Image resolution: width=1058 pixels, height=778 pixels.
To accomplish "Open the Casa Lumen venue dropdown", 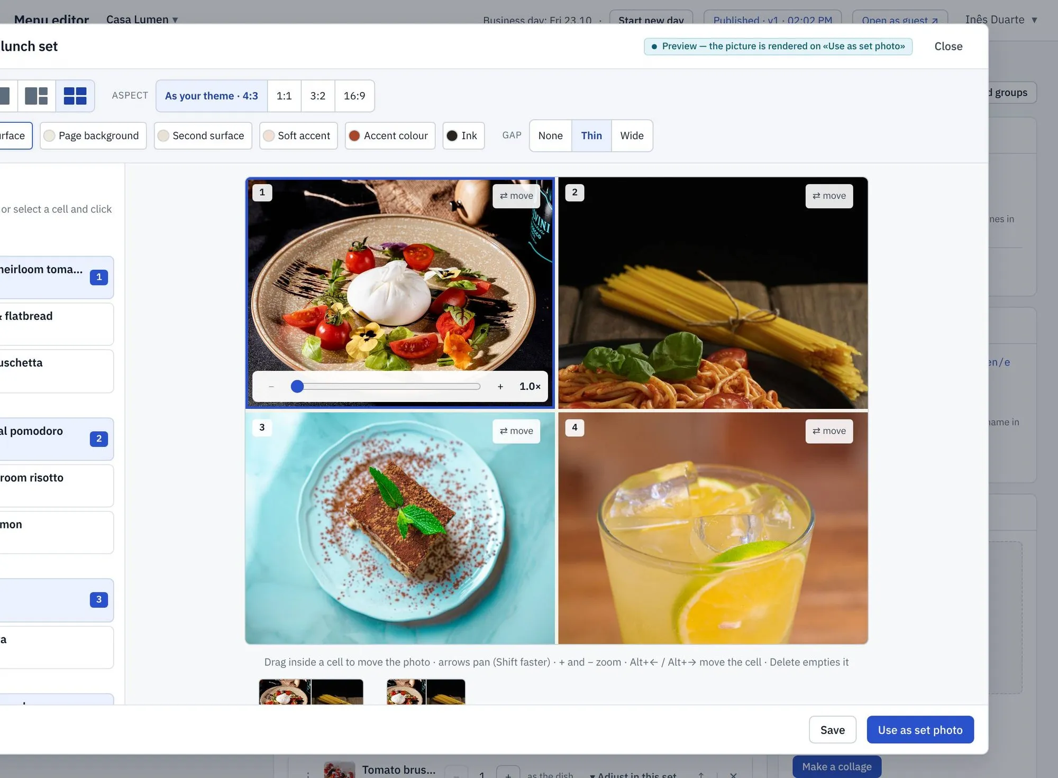I will [x=142, y=20].
